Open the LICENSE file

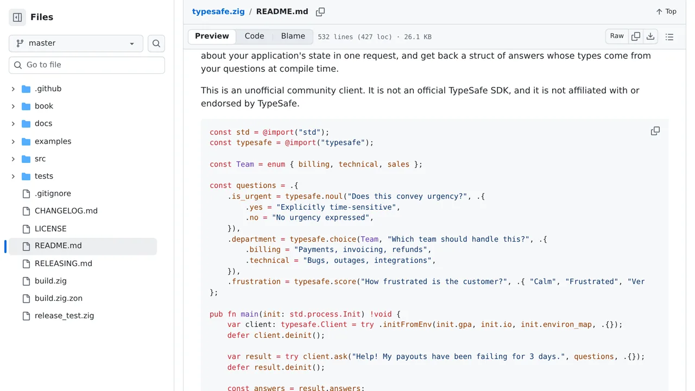[50, 229]
